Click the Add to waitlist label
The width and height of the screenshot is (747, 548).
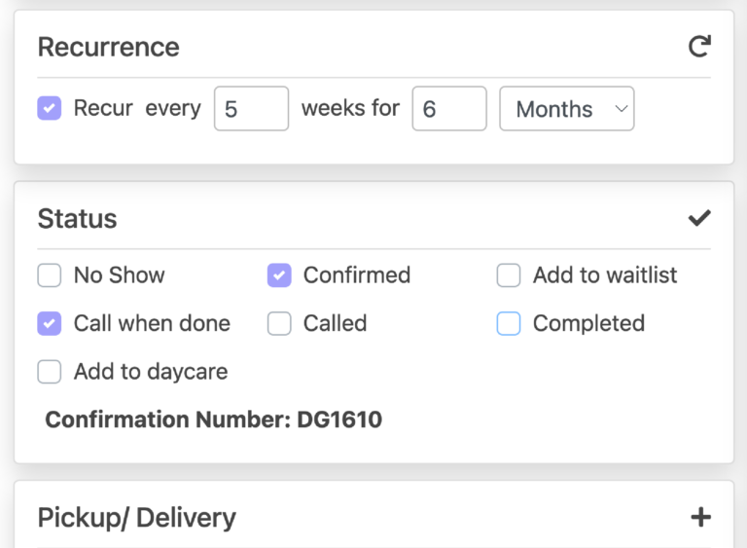tap(604, 275)
